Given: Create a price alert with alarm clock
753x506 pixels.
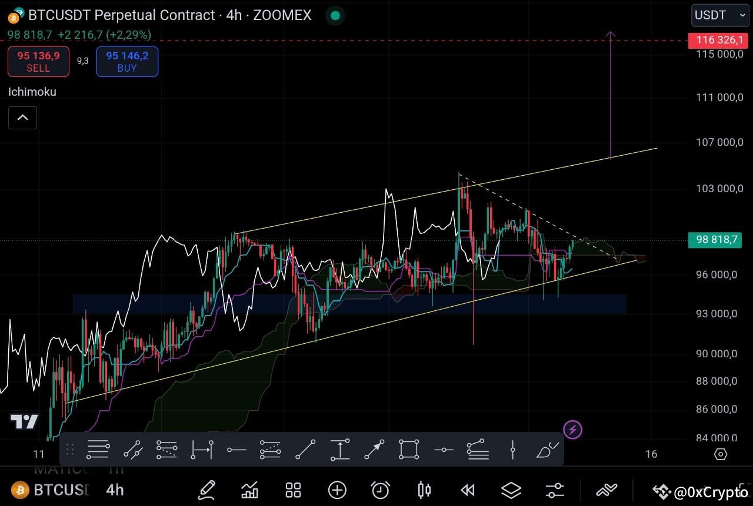Looking at the screenshot, I should 380,490.
